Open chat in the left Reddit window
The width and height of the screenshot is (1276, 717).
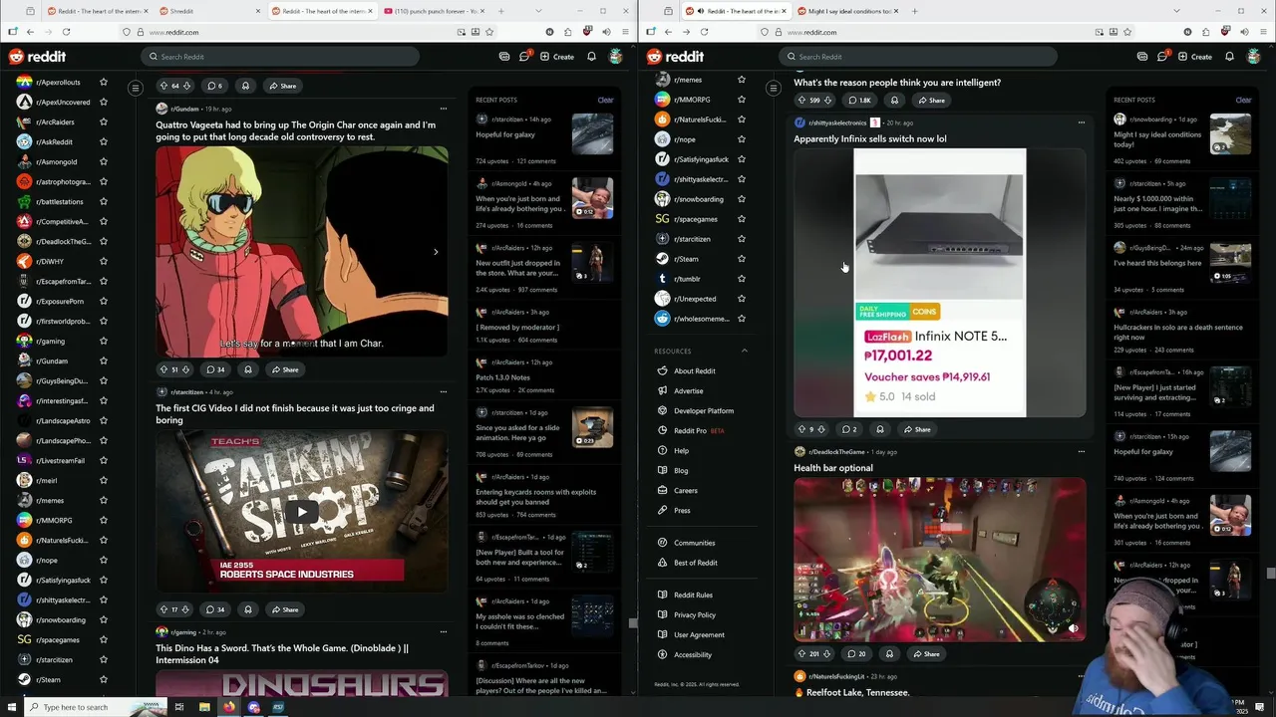click(x=524, y=57)
